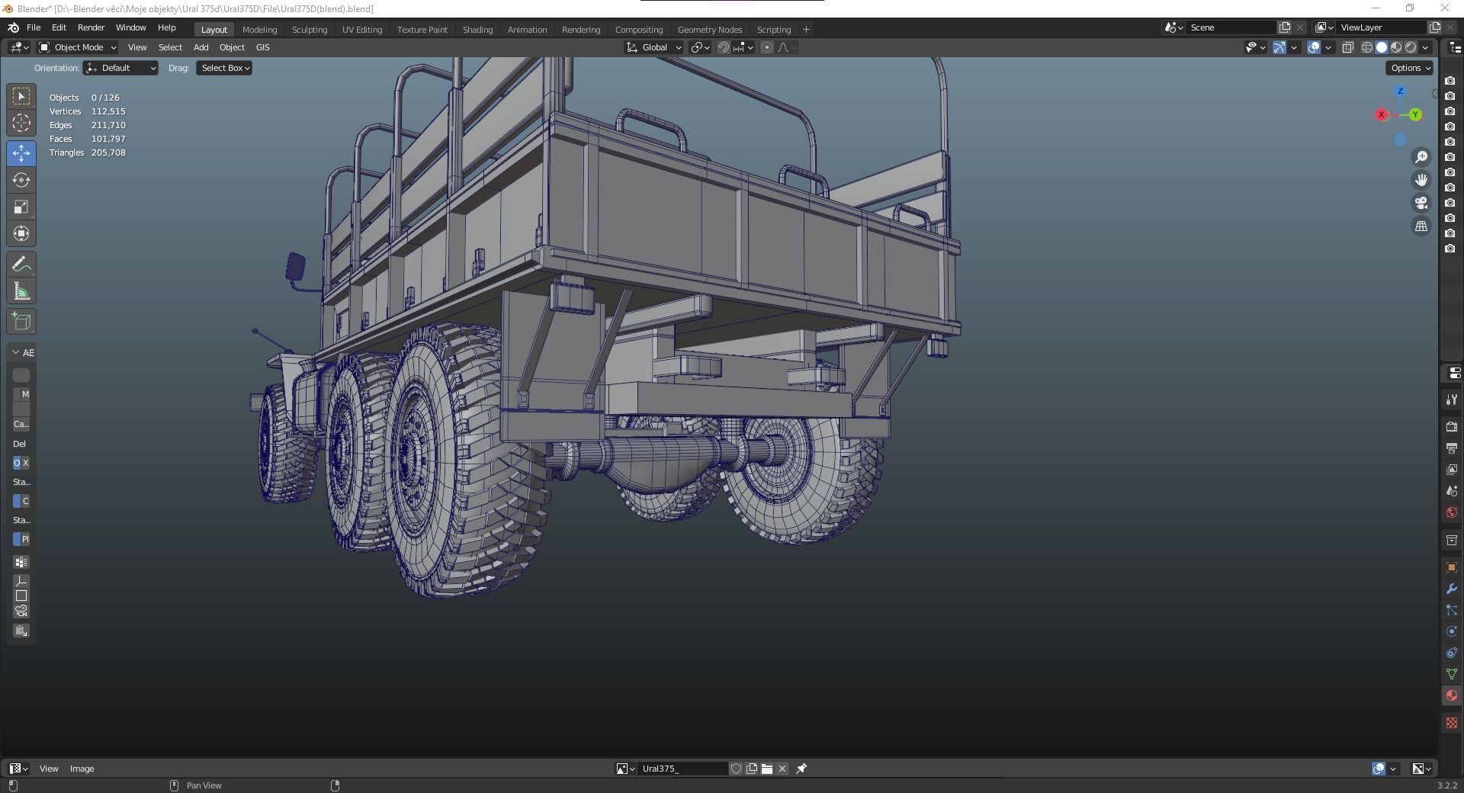The image size is (1464, 793).
Task: Toggle proportional editing
Action: (767, 47)
